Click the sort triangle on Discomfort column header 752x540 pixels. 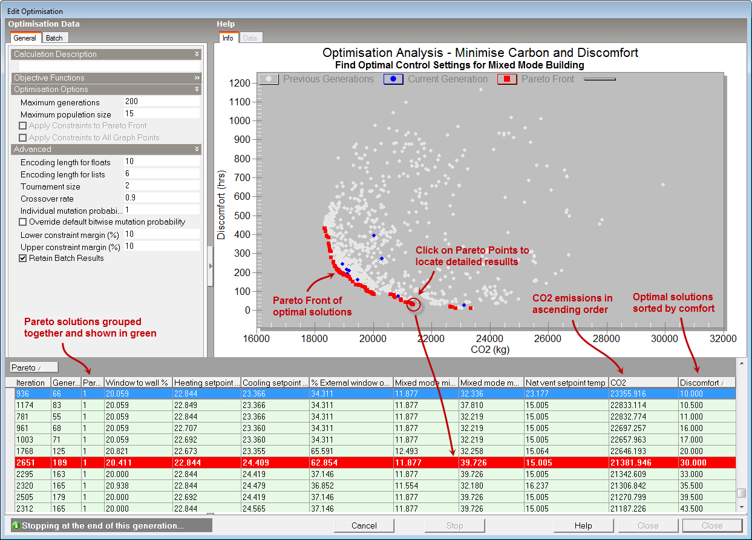point(724,383)
